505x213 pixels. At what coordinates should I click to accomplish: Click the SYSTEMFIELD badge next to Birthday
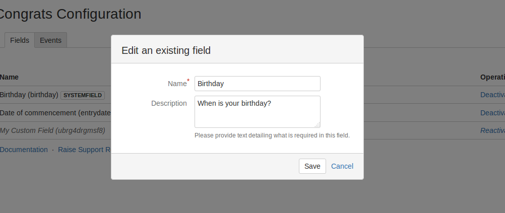point(83,95)
